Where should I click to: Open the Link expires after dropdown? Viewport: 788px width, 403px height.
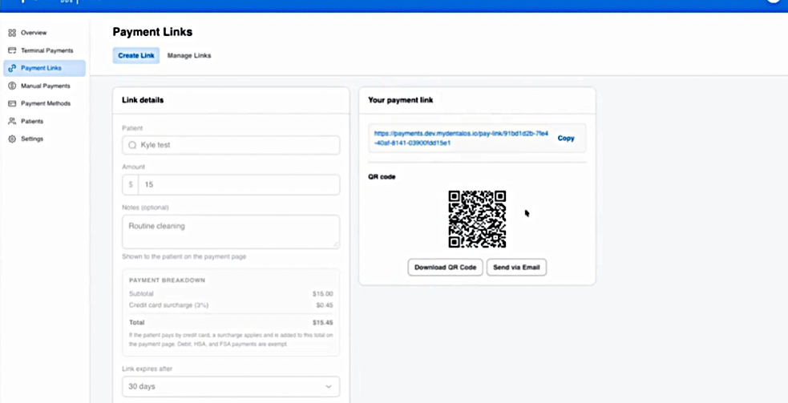(x=231, y=386)
